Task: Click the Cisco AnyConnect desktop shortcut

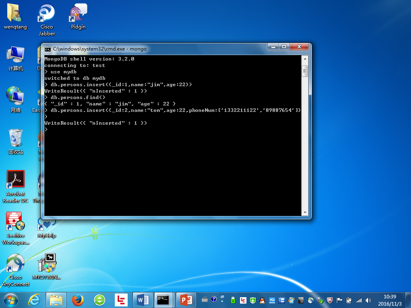Action: pos(16,264)
